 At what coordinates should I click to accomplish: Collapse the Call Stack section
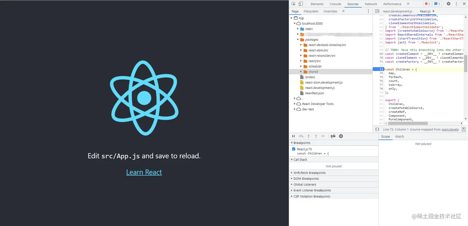point(334,160)
